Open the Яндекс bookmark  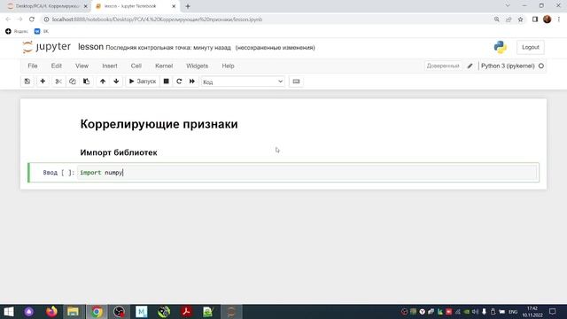[17, 32]
